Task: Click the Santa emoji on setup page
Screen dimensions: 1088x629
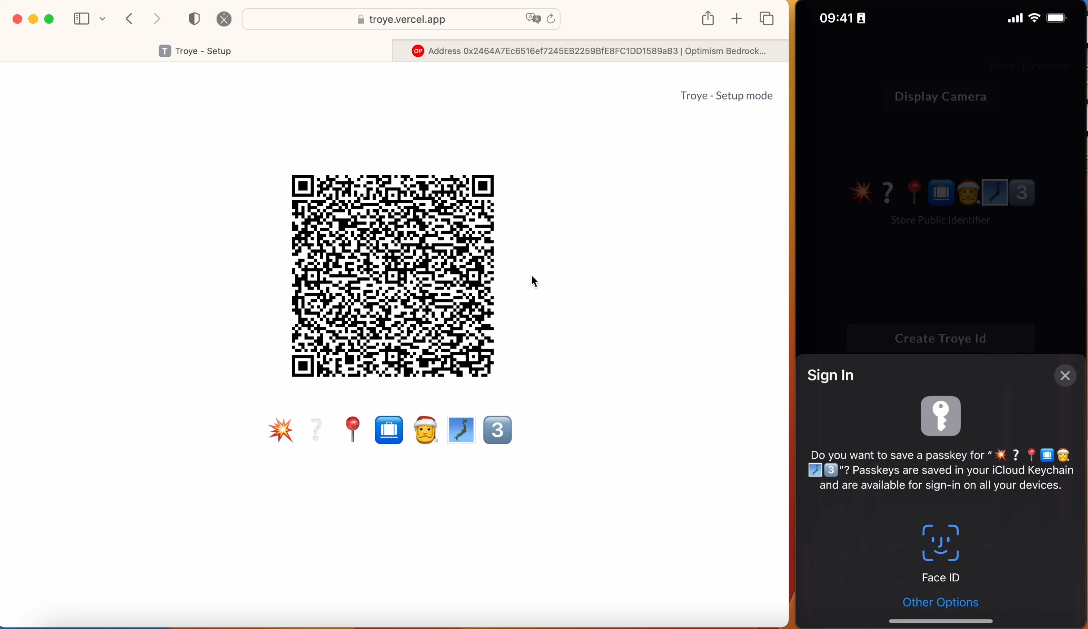Action: (x=426, y=430)
